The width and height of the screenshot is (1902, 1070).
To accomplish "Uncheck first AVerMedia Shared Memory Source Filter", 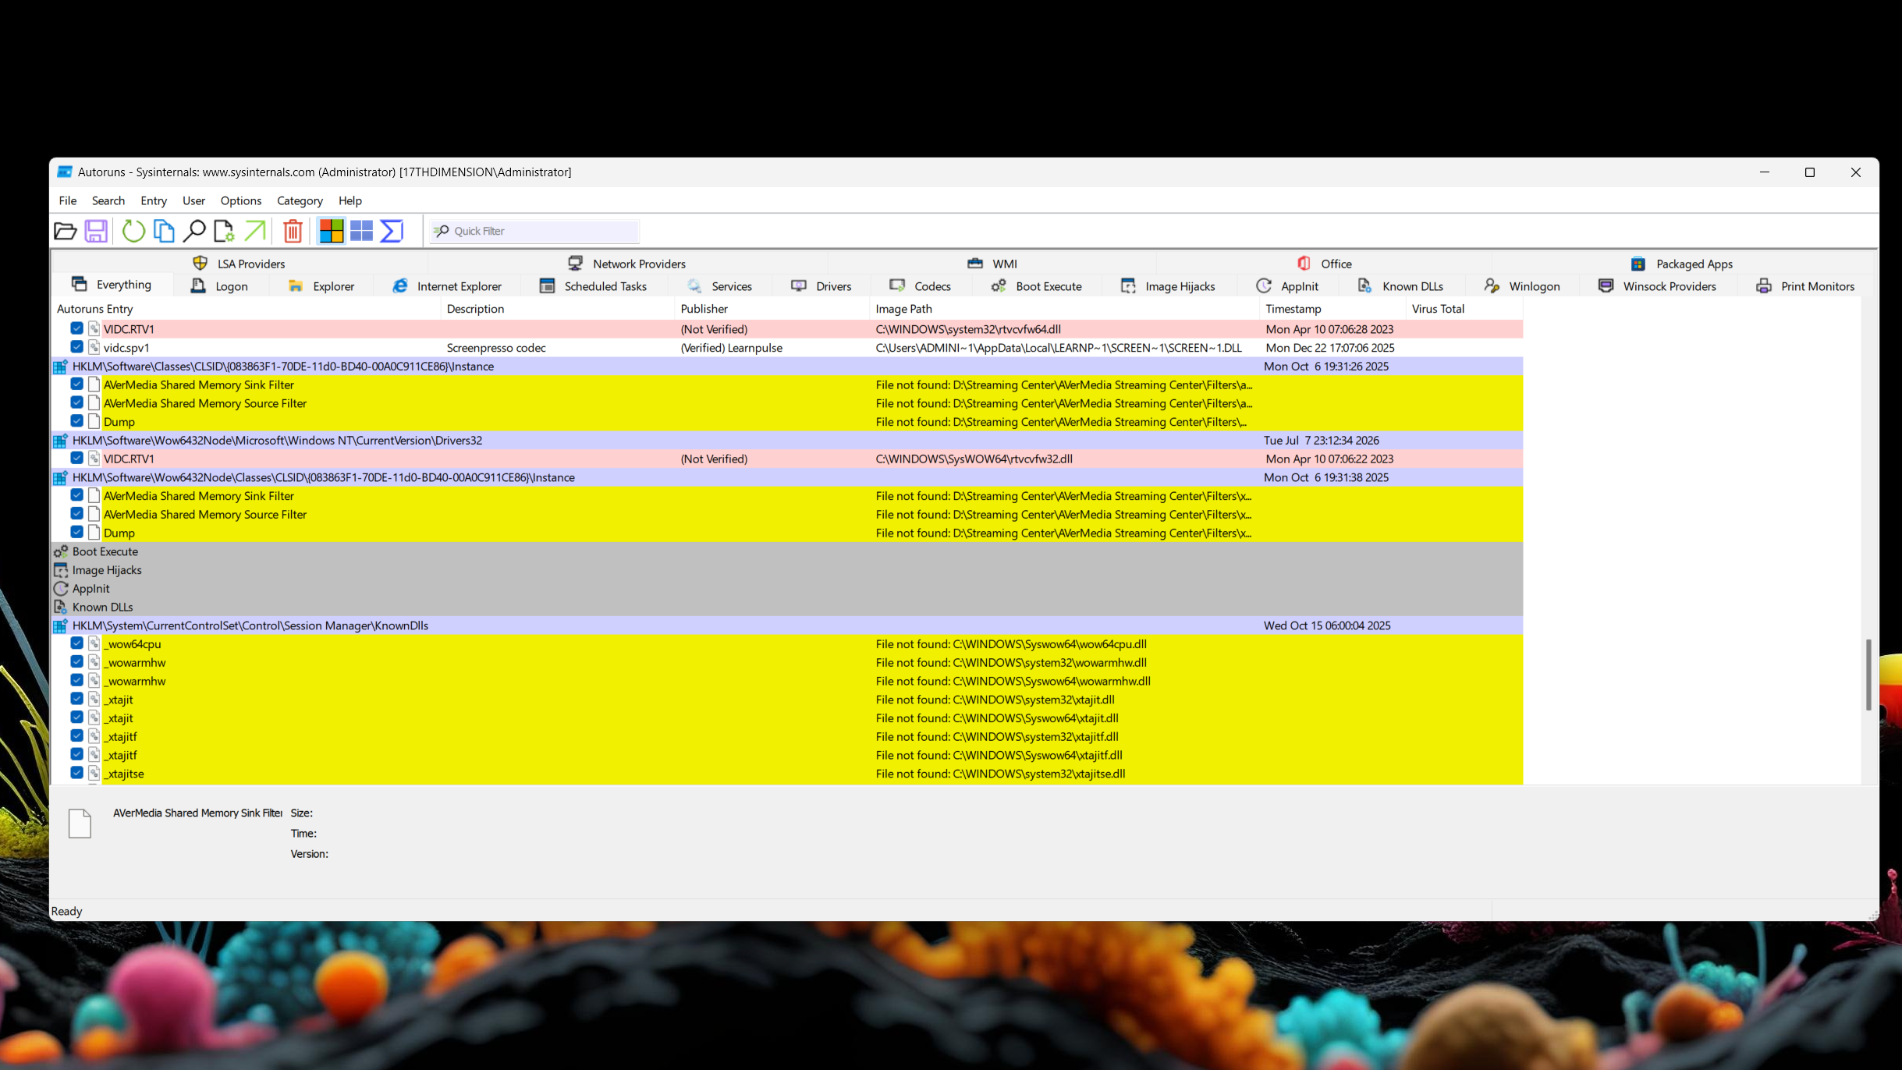I will 76,402.
